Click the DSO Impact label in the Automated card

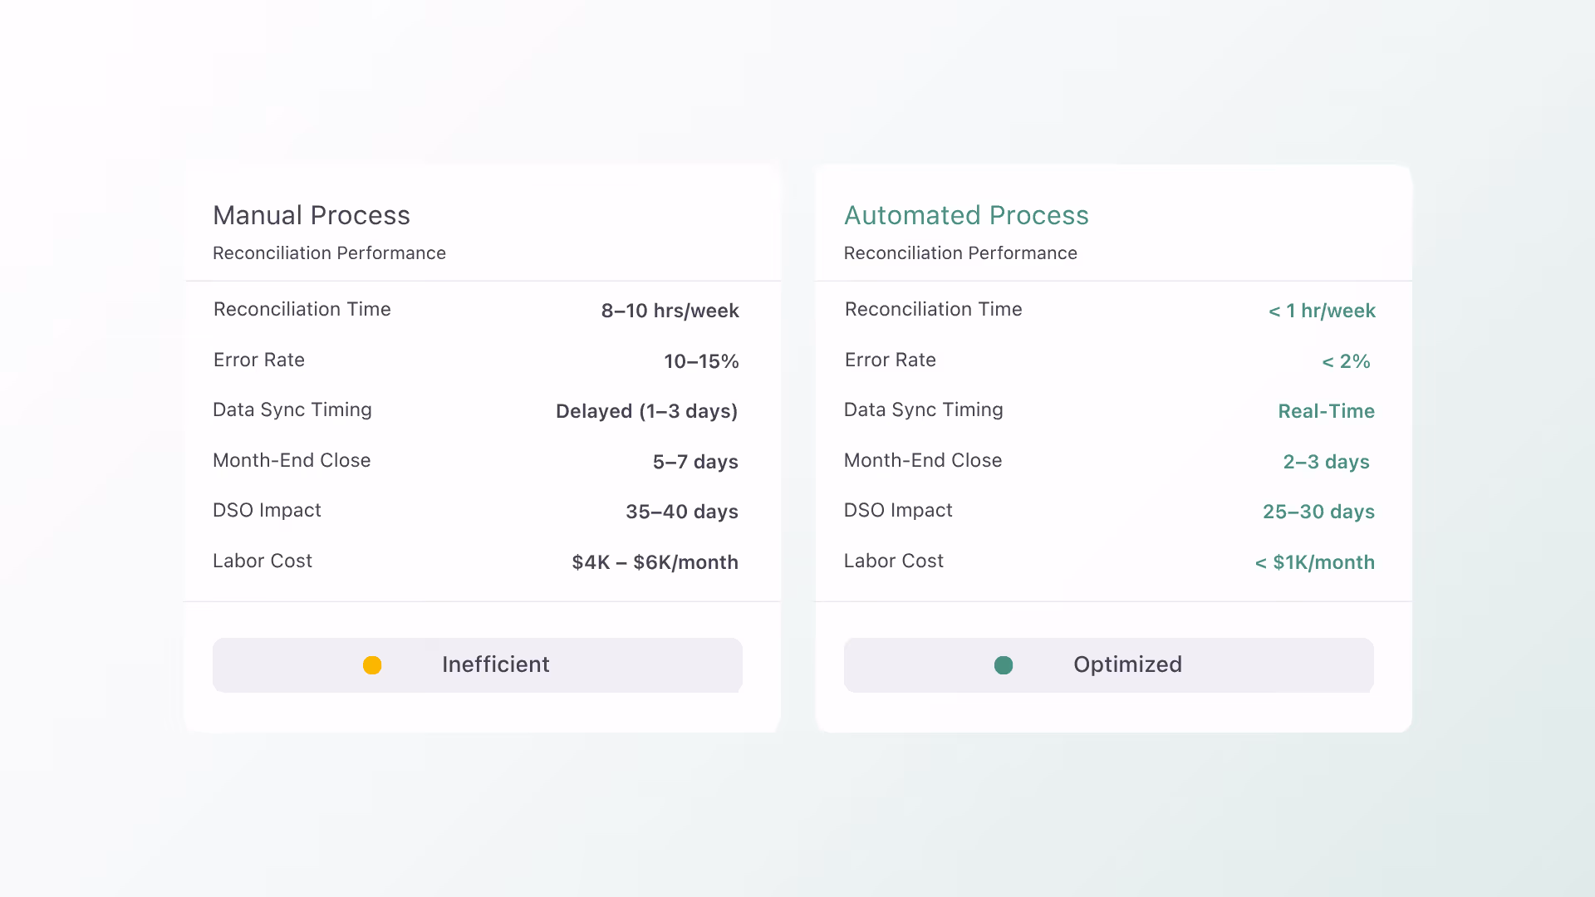[898, 510]
